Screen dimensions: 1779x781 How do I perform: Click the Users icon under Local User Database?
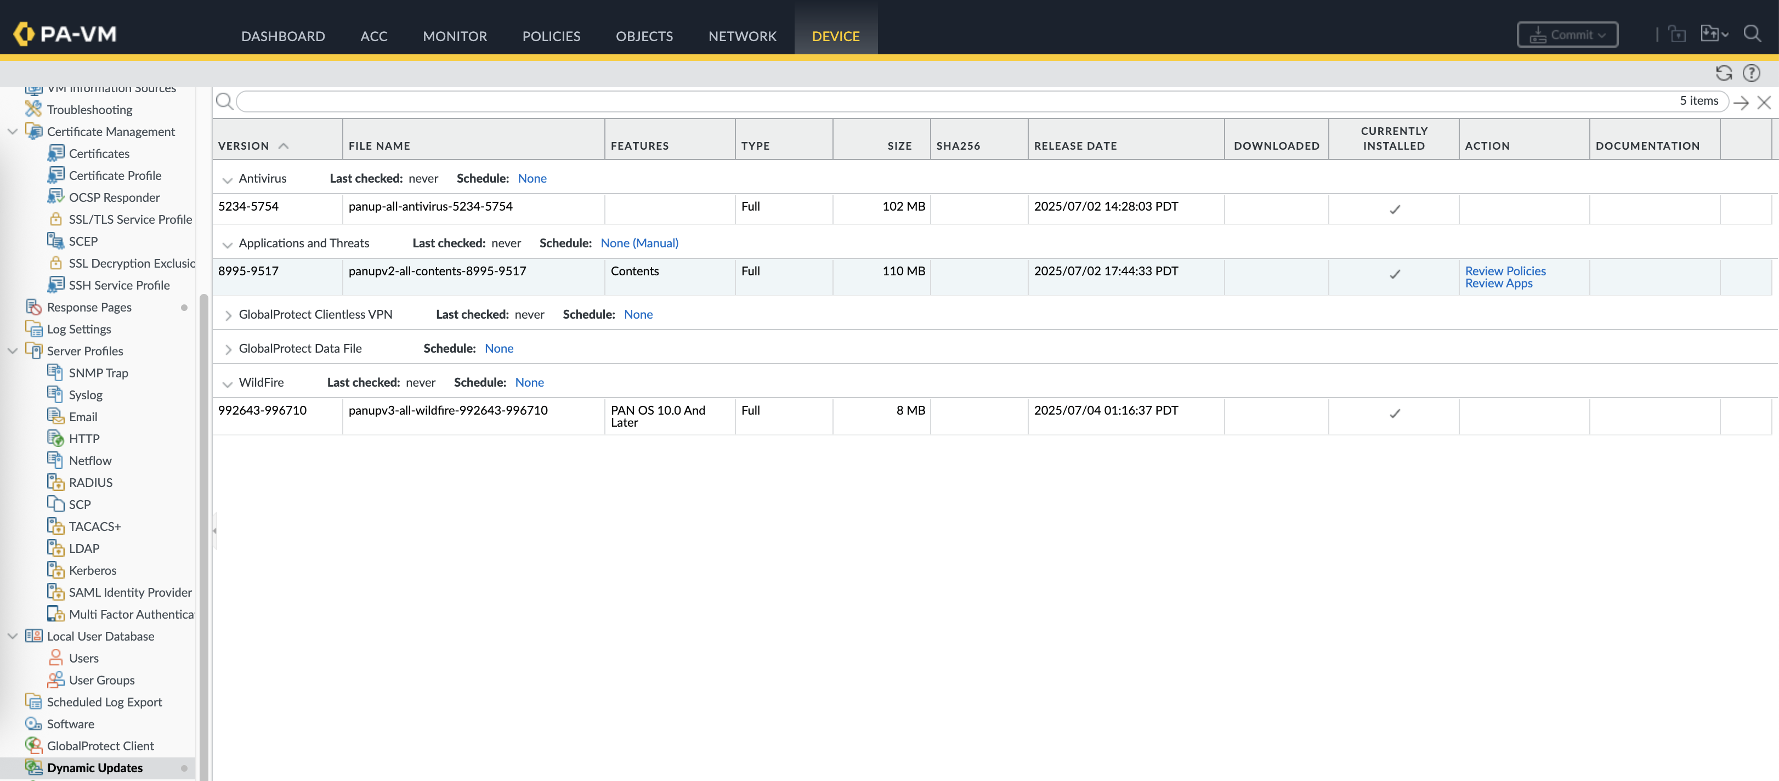click(56, 658)
